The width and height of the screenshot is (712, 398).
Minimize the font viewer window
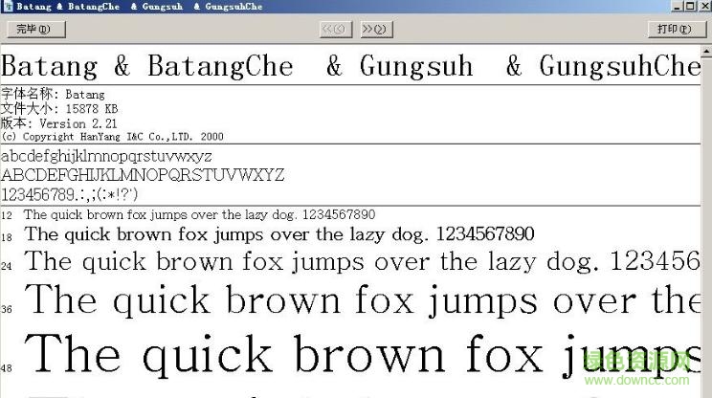[678, 7]
